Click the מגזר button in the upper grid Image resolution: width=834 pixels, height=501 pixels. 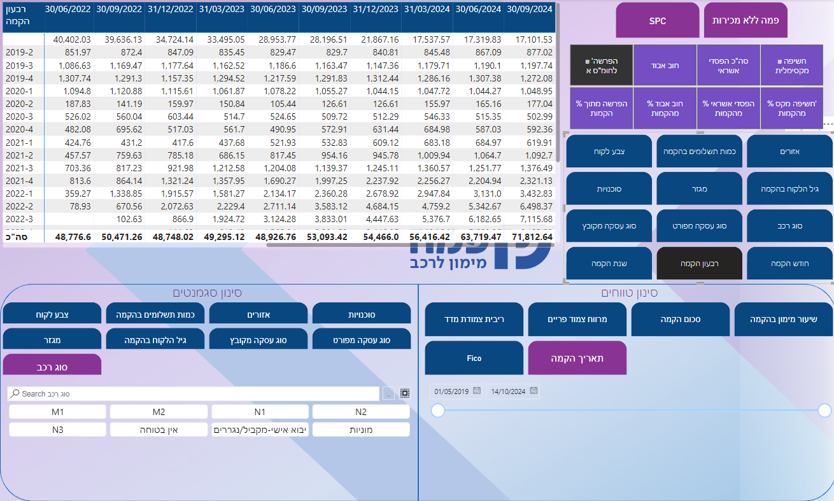[700, 188]
